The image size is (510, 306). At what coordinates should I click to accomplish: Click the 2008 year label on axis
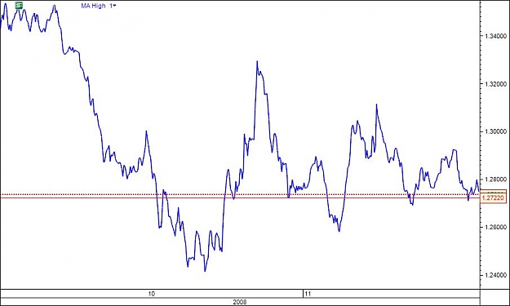(x=240, y=302)
